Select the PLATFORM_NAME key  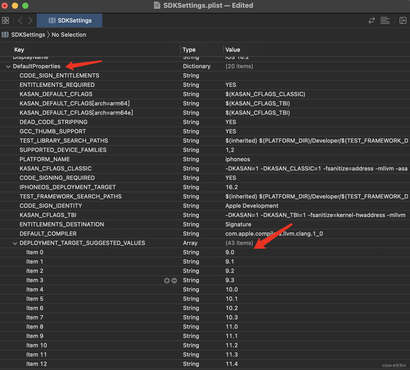(x=45, y=159)
